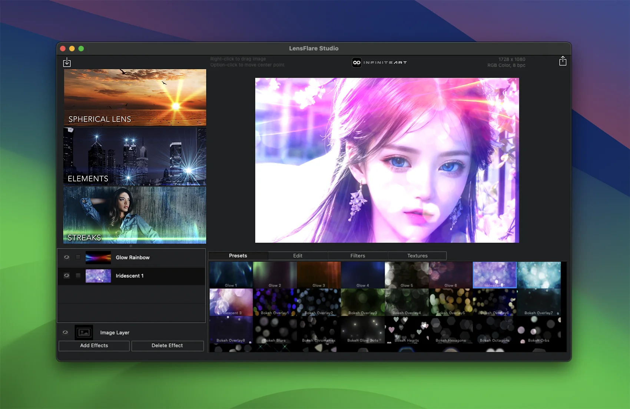
Task: Pick the Glow 6 preset
Action: click(x=451, y=275)
